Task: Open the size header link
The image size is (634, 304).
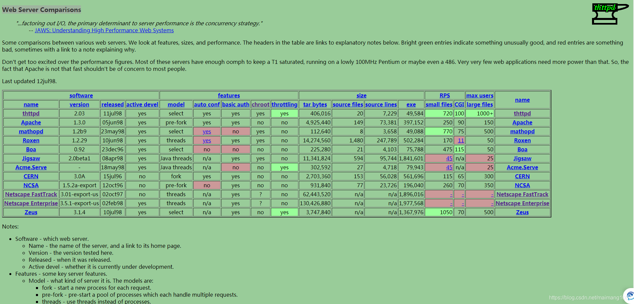Action: click(361, 95)
